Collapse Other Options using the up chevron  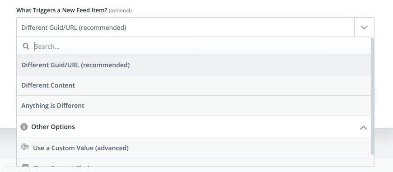(364, 127)
